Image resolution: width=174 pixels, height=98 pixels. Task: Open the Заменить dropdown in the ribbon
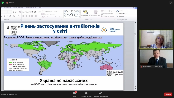pos(122,14)
